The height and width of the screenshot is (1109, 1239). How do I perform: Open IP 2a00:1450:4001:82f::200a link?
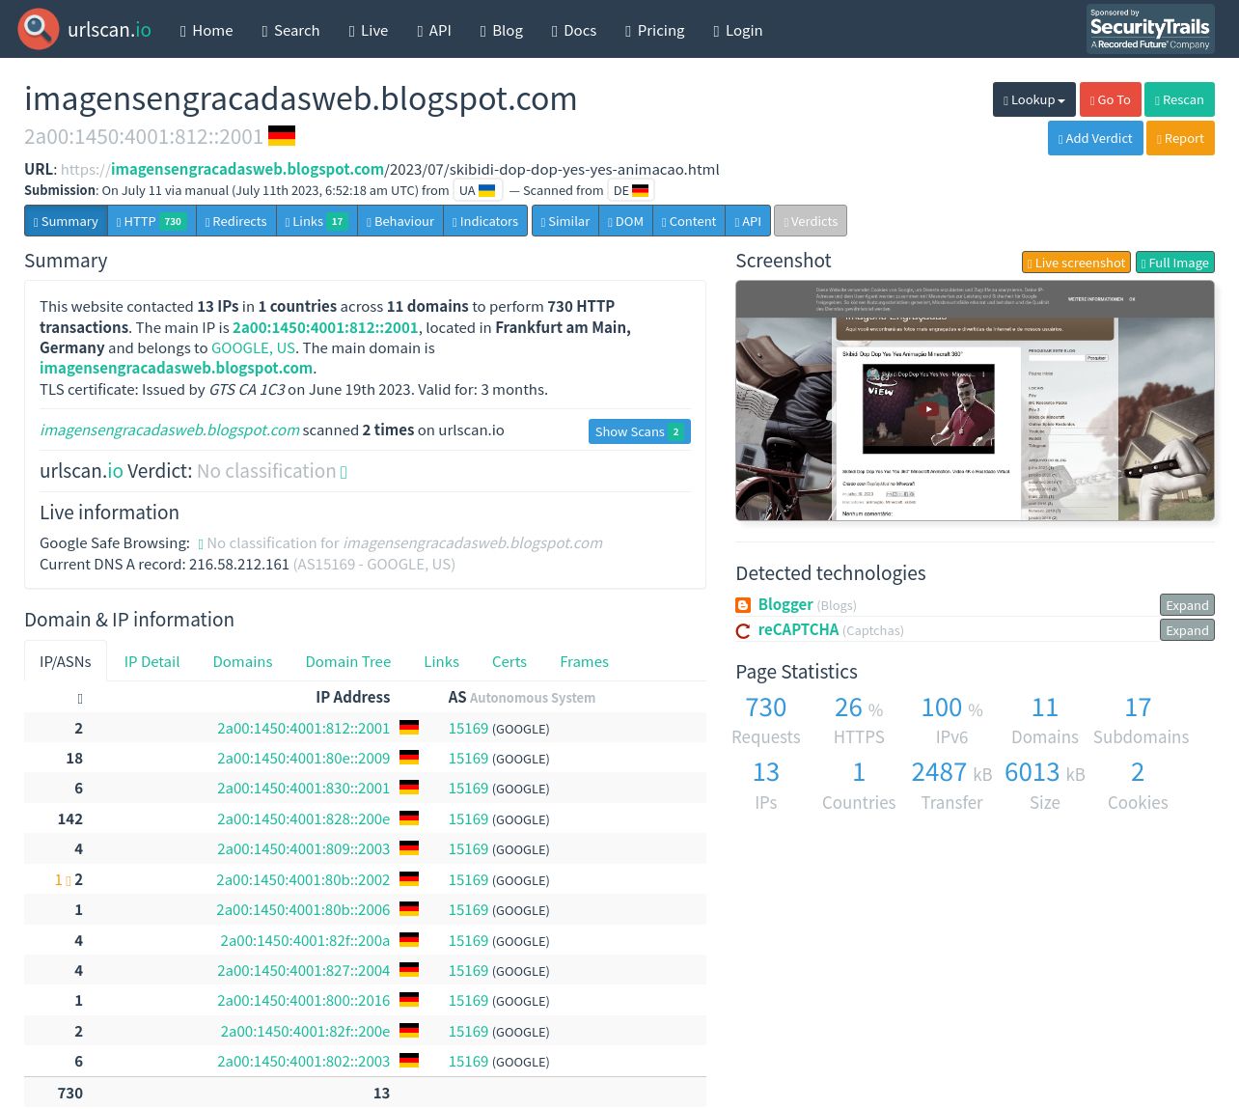pos(305,940)
